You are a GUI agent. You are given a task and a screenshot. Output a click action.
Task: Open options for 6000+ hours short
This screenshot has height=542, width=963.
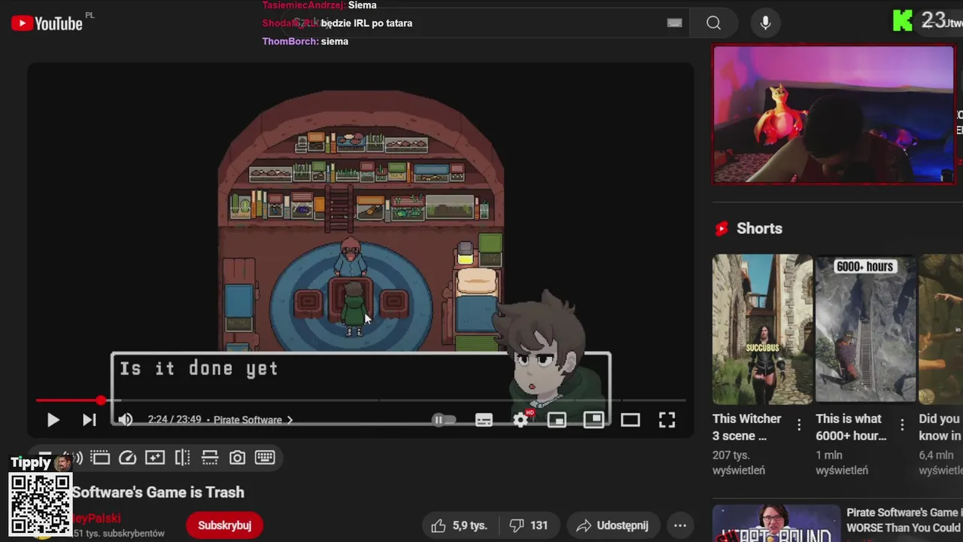pyautogui.click(x=902, y=425)
